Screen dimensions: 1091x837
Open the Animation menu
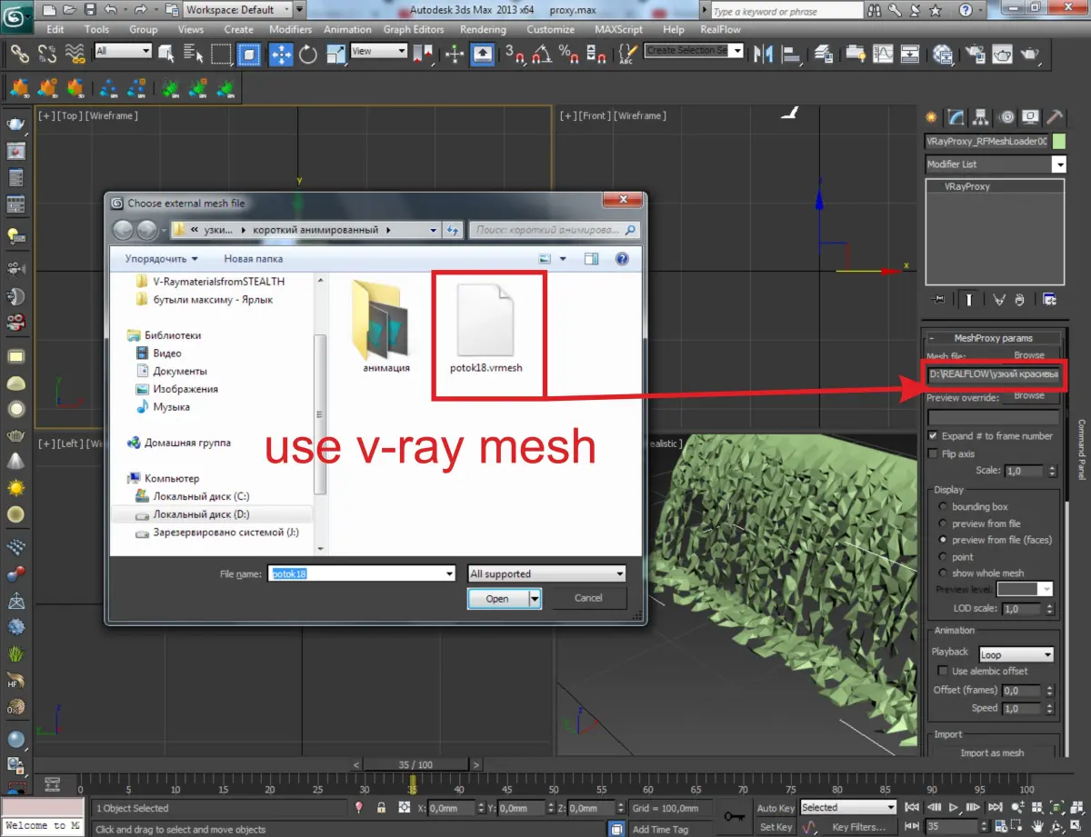(x=348, y=29)
